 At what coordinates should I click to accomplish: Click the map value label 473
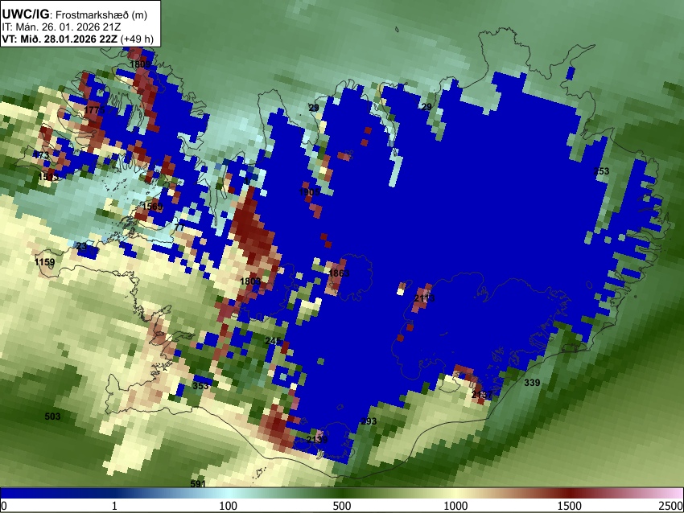pos(41,155)
